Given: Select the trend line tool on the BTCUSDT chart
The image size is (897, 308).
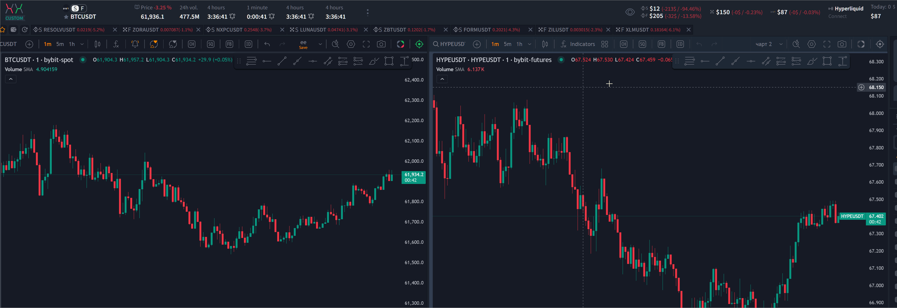Looking at the screenshot, I should pyautogui.click(x=282, y=61).
